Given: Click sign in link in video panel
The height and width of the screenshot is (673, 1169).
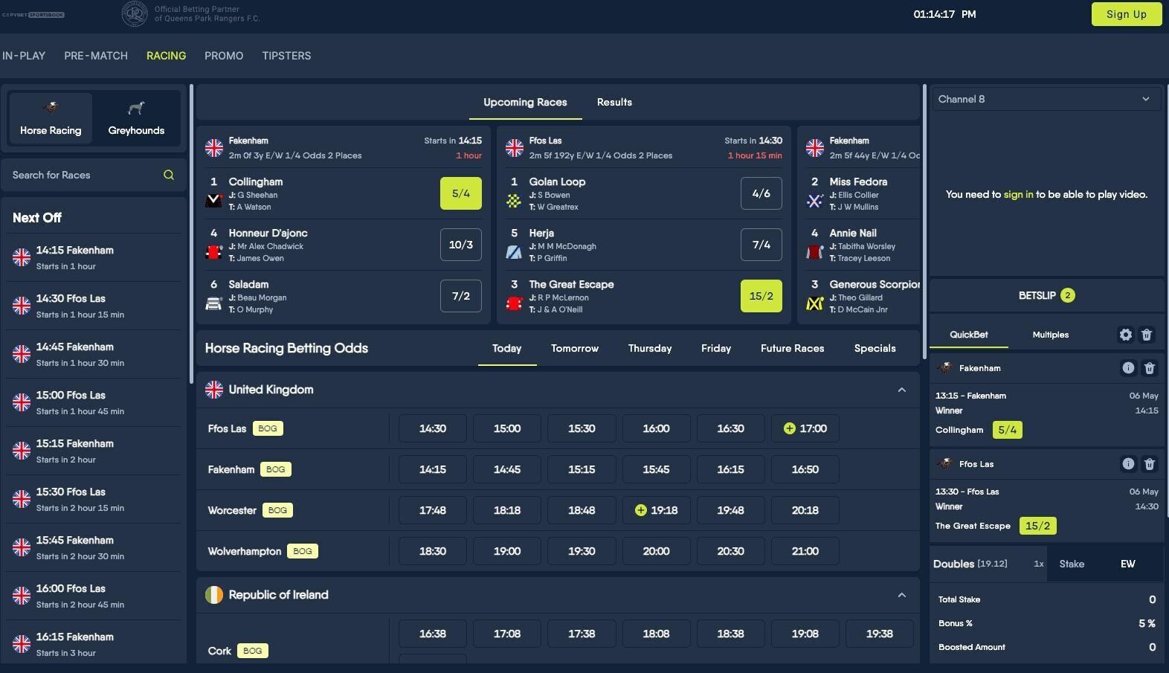Looking at the screenshot, I should point(1018,194).
